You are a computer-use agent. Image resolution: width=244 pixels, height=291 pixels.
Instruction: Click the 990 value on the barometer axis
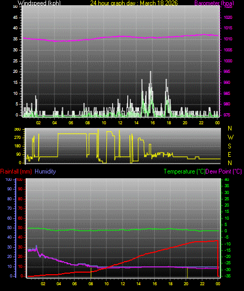point(227,82)
